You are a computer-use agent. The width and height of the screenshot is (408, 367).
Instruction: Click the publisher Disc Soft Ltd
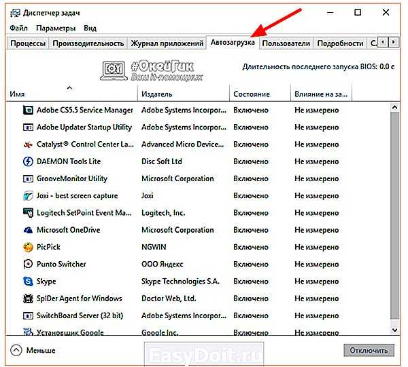(x=162, y=161)
